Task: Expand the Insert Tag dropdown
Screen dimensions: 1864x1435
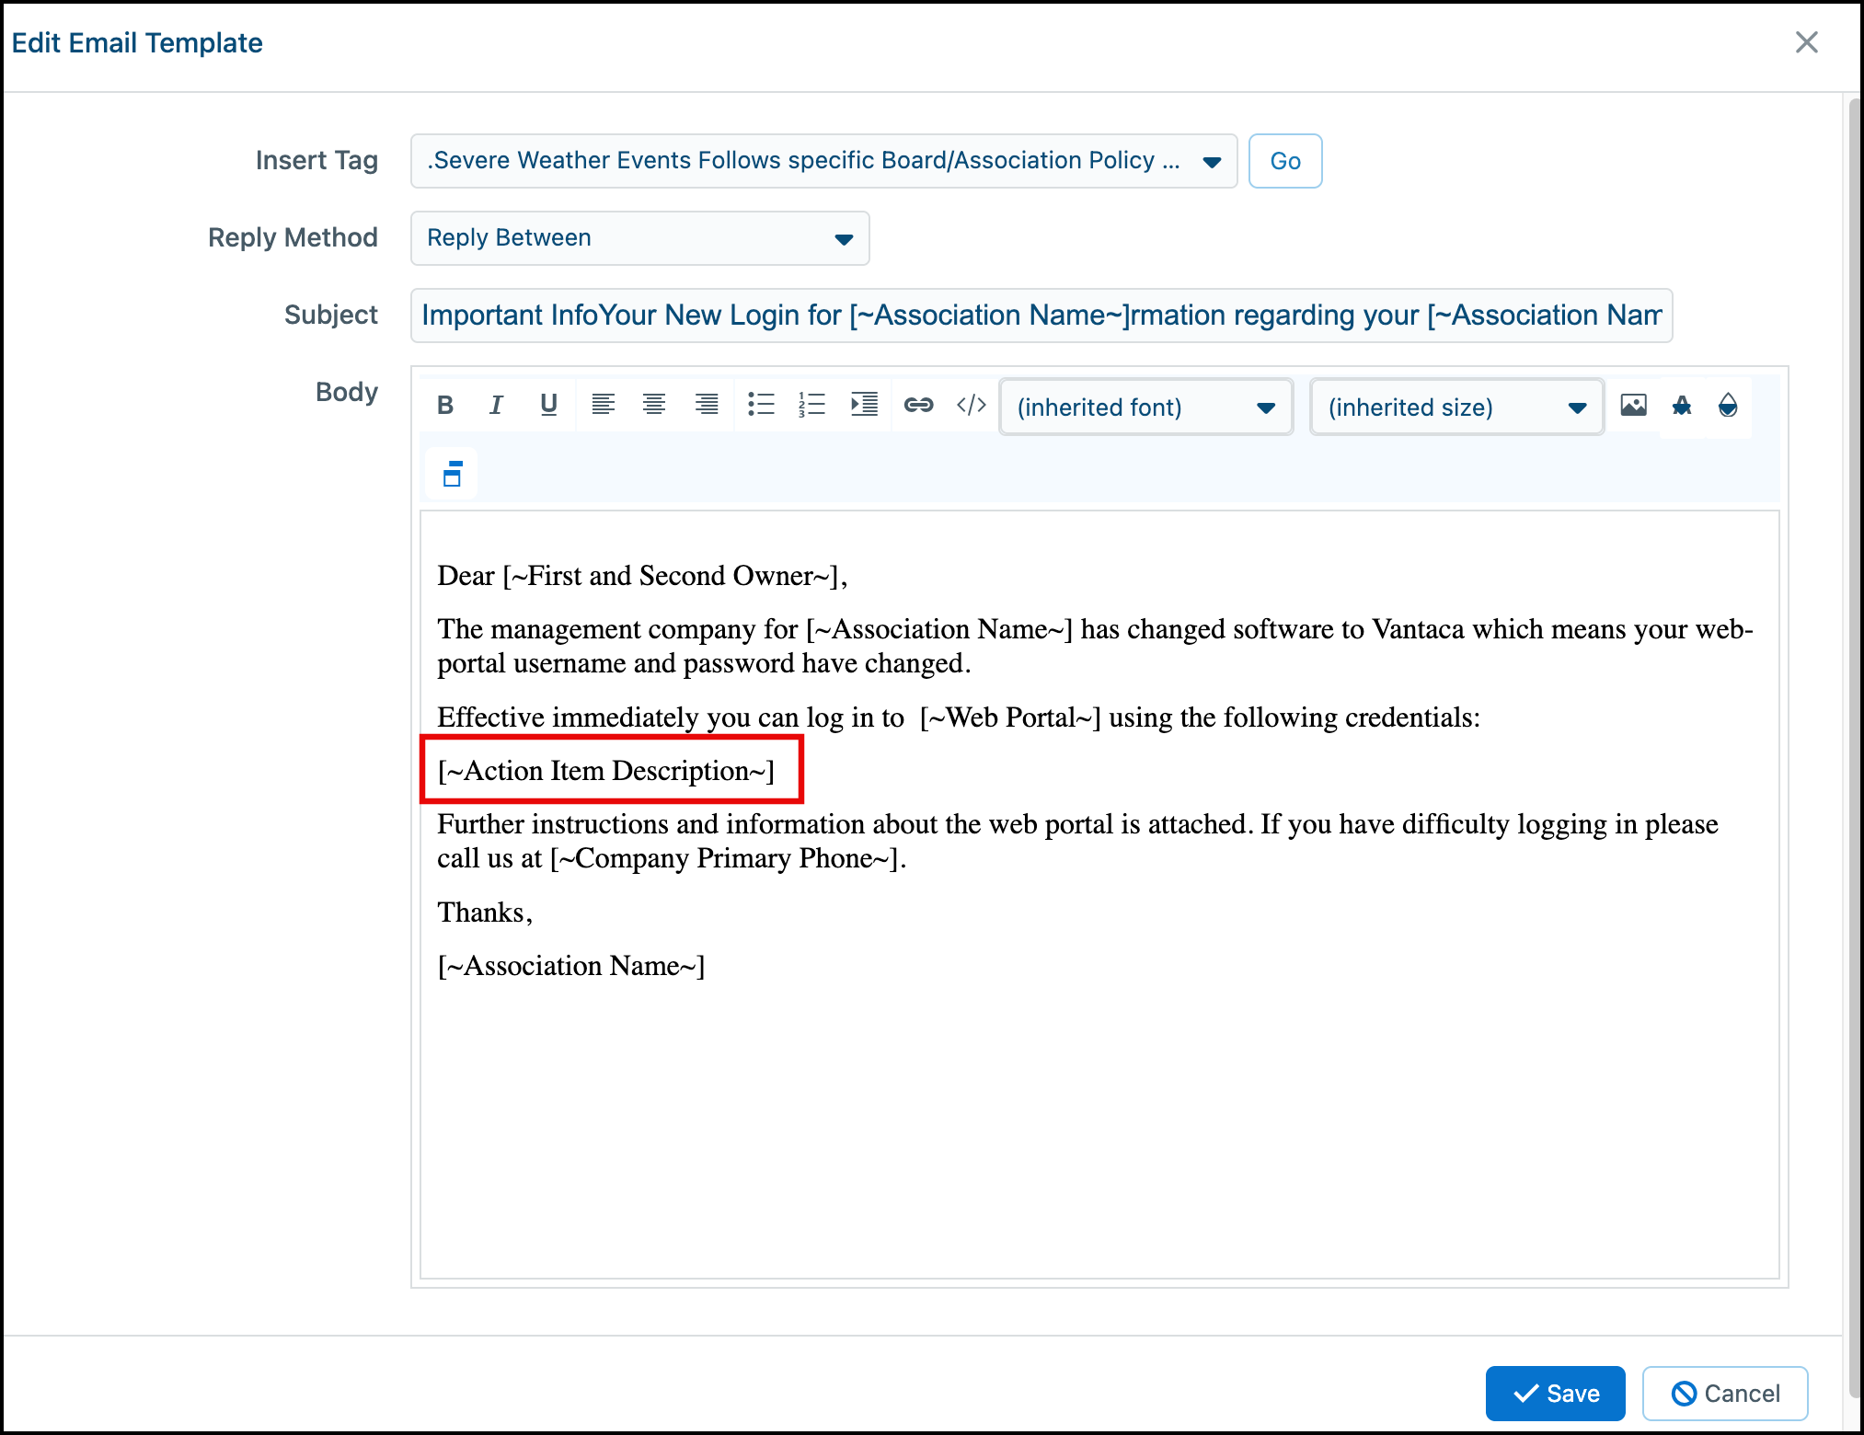Action: [823, 161]
